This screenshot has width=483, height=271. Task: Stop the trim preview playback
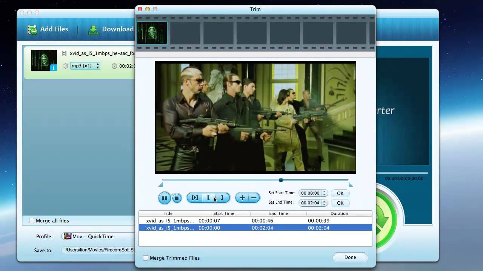coord(177,198)
